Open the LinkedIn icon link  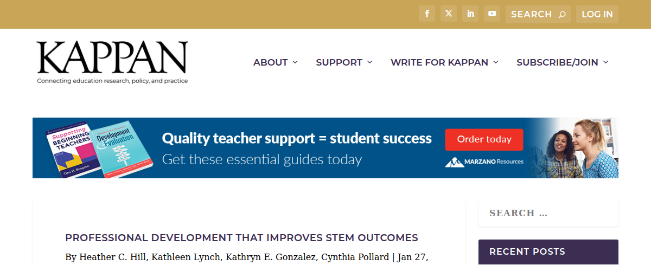[470, 14]
